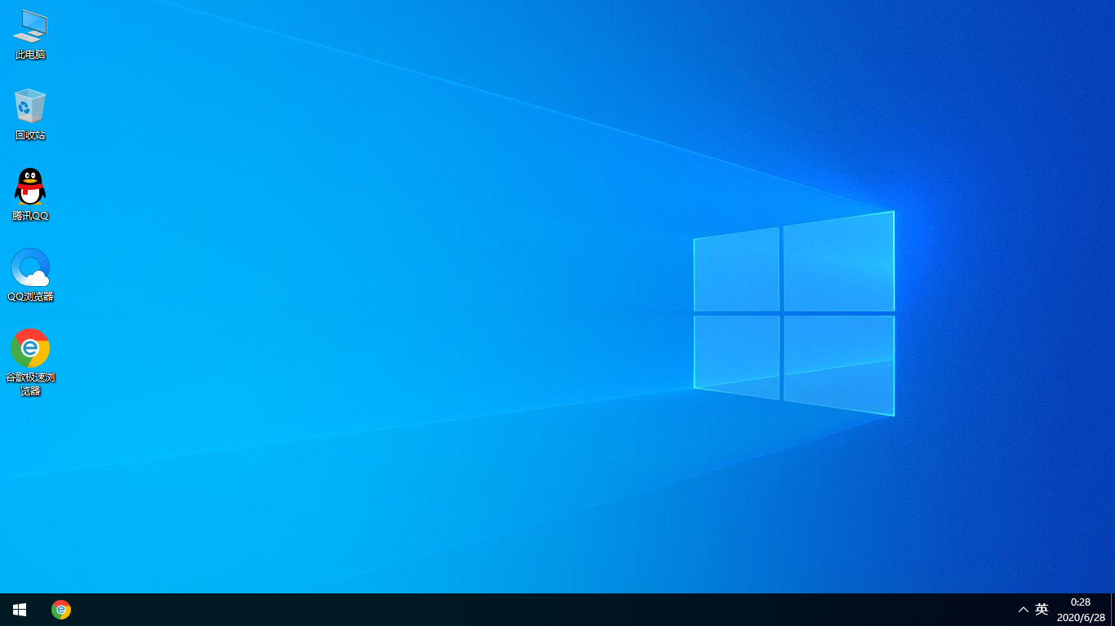The height and width of the screenshot is (626, 1115).
Task: Click the 谷歌极速浏览器 desktop icon
Action: click(30, 348)
